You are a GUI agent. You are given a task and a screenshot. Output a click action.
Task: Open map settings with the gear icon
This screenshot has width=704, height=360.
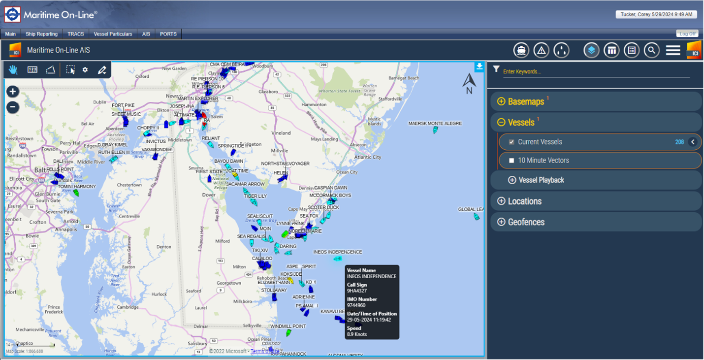(85, 69)
